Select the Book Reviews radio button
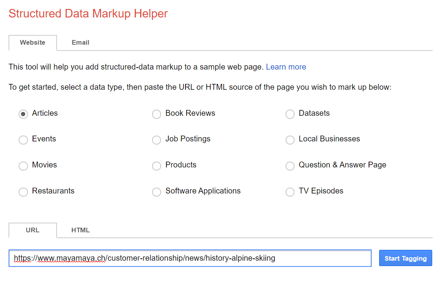 click(x=157, y=114)
